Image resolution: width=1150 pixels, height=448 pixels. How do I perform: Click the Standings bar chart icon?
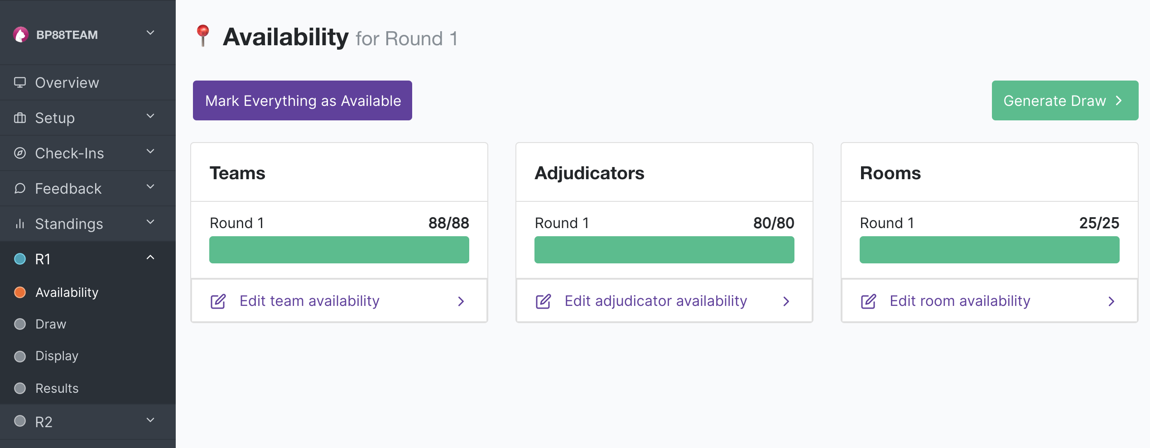click(20, 224)
